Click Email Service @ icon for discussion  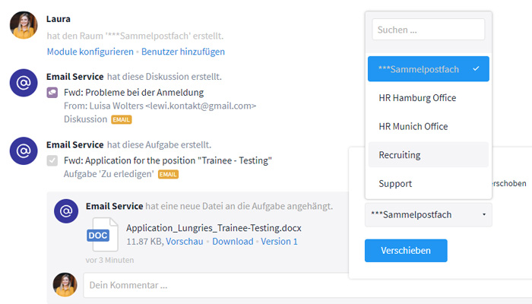click(x=24, y=83)
